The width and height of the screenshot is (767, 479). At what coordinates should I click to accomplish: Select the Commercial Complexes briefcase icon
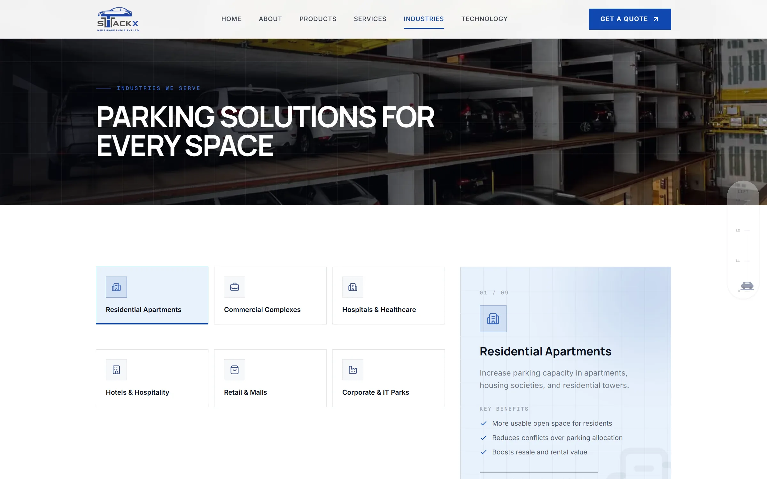pos(235,287)
